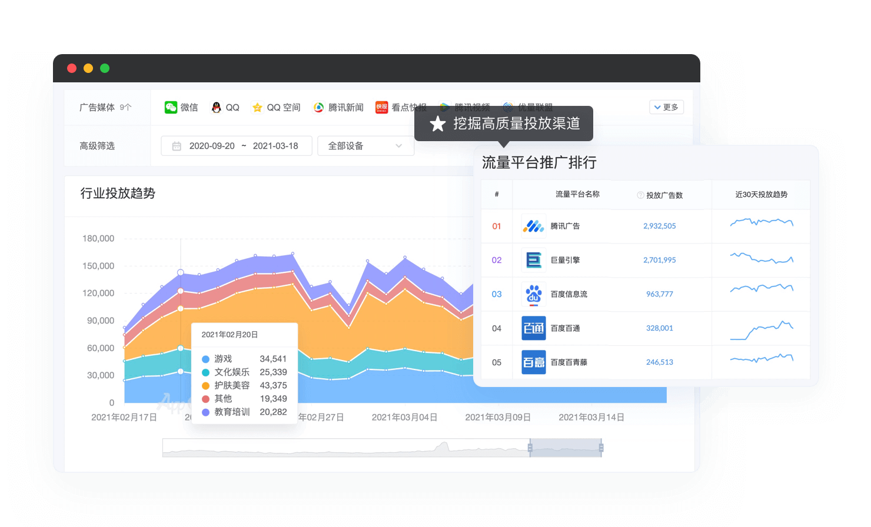Click the 2,932,505 ad count link
The height and width of the screenshot is (527, 871).
[659, 226]
